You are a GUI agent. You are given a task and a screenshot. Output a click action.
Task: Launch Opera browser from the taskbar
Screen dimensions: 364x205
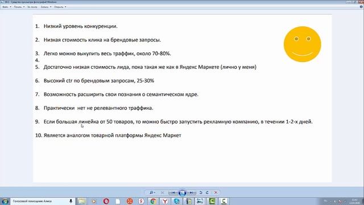click(x=106, y=201)
